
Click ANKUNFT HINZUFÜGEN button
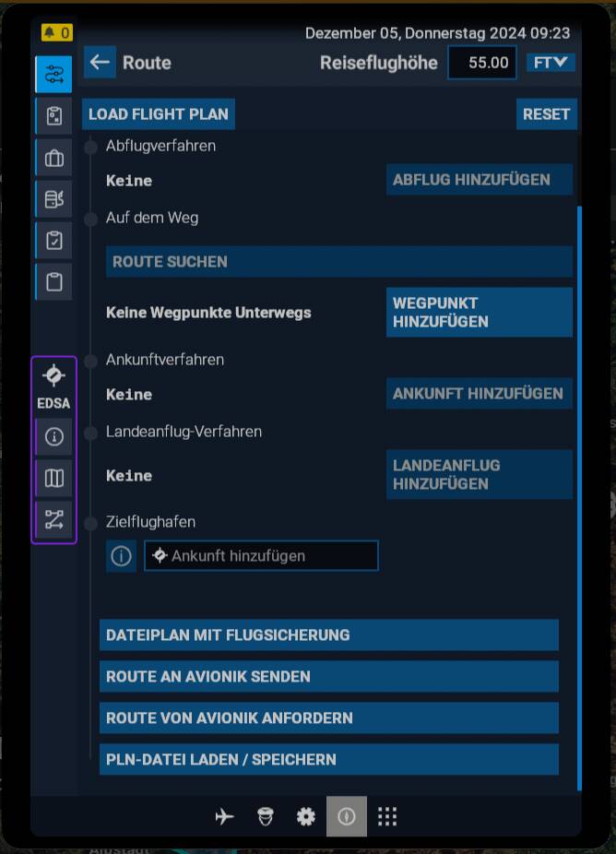coord(480,394)
